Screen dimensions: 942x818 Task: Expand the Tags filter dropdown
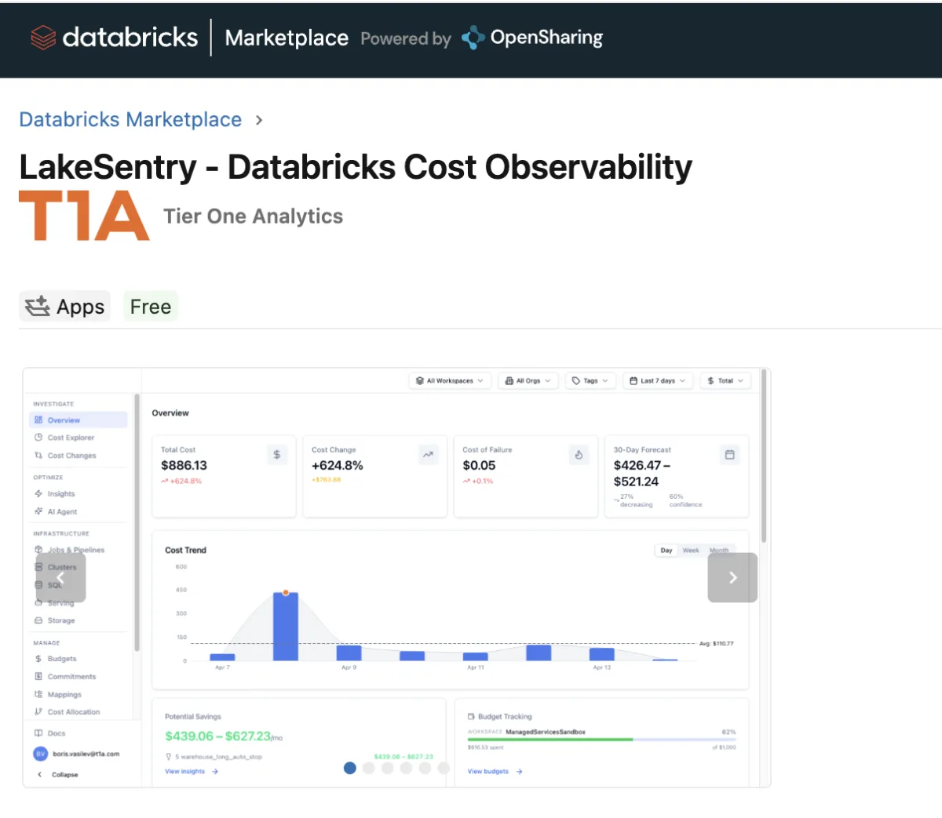(x=590, y=380)
